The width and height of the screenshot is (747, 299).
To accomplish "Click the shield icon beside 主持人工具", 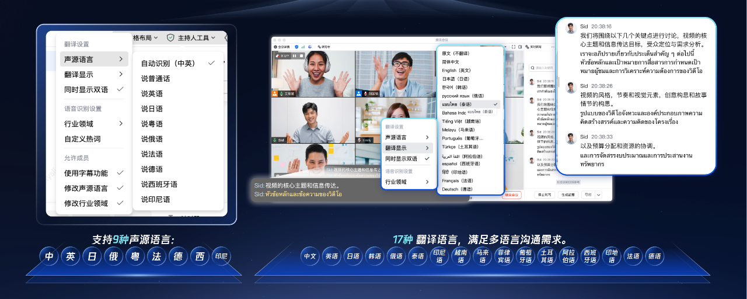I will tap(170, 37).
